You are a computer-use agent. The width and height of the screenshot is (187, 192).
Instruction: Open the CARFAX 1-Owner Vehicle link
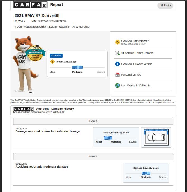(x=137, y=64)
